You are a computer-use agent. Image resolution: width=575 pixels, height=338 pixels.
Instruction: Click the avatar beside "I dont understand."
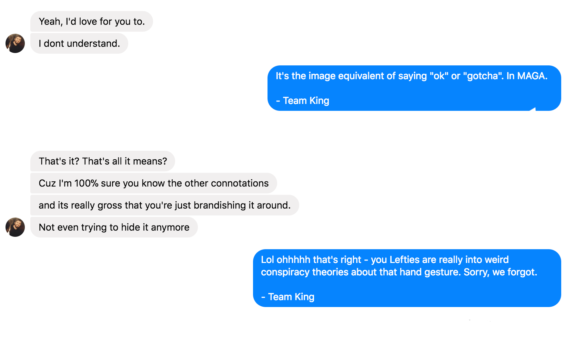(x=15, y=43)
